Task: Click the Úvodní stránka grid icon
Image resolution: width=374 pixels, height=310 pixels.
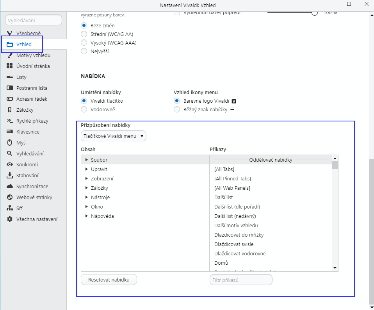Action: 9,66
